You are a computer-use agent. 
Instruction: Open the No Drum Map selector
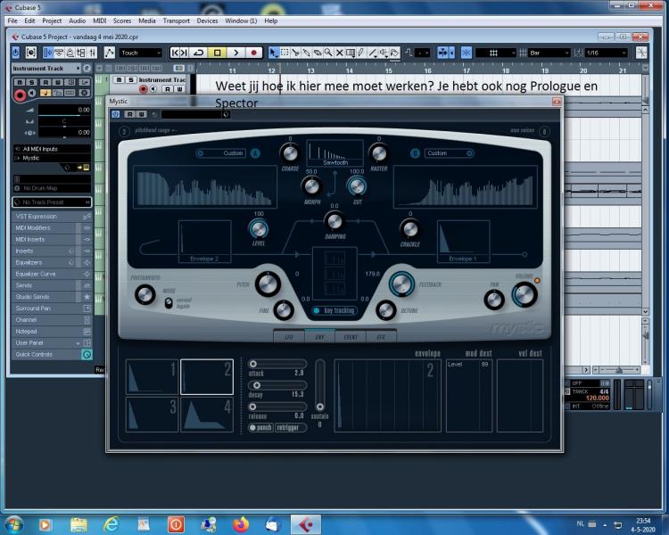coord(52,188)
